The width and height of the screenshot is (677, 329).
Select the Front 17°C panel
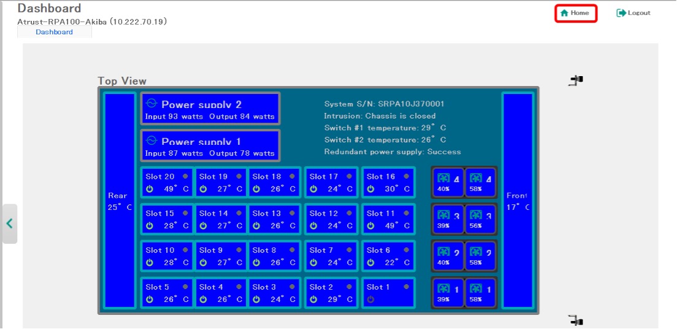tap(517, 200)
